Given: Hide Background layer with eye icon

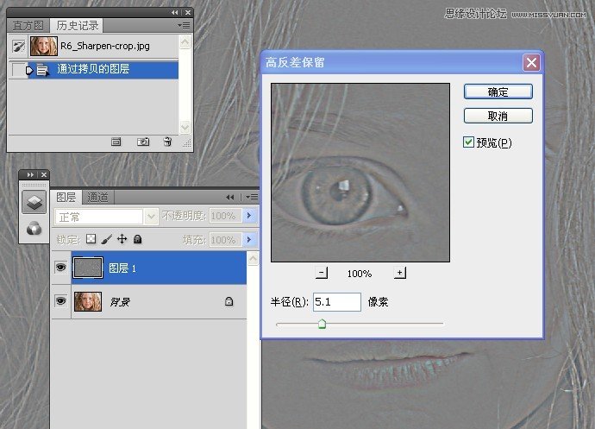Looking at the screenshot, I should tap(60, 301).
